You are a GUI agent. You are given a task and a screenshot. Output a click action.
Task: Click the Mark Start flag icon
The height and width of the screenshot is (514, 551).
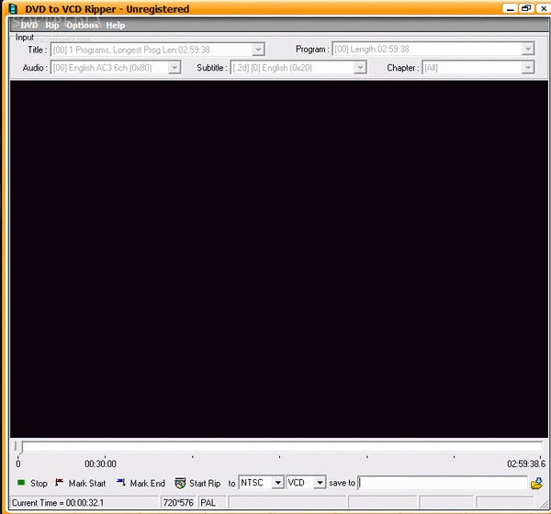pyautogui.click(x=59, y=483)
